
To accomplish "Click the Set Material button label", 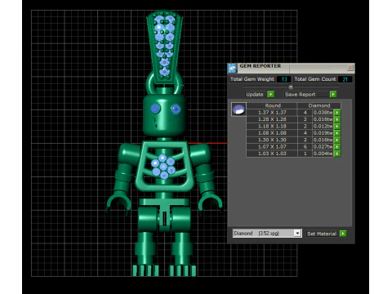I will point(322,234).
